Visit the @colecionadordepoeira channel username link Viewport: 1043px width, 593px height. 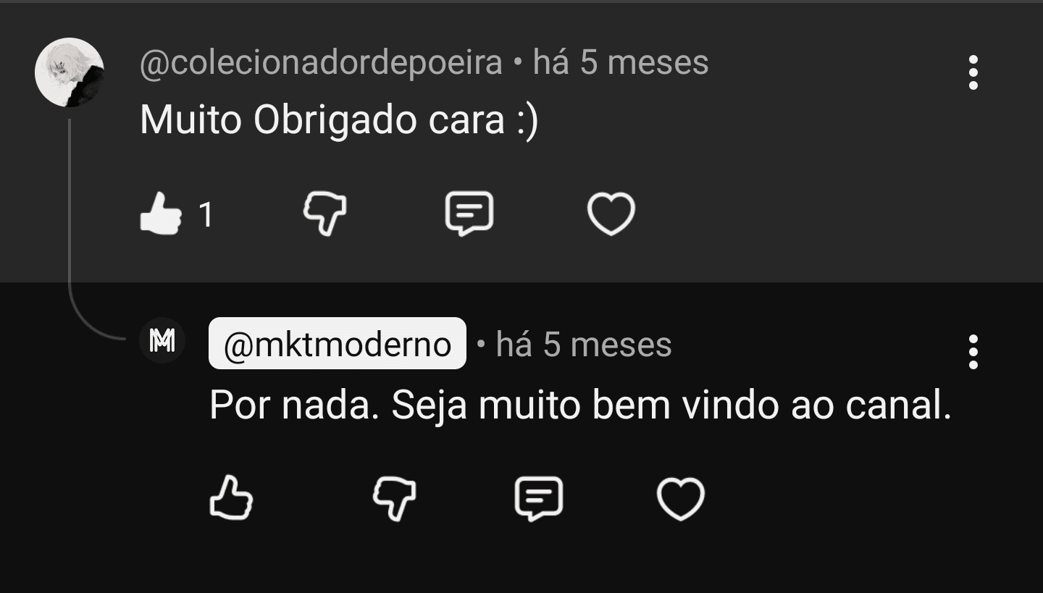[x=321, y=62]
